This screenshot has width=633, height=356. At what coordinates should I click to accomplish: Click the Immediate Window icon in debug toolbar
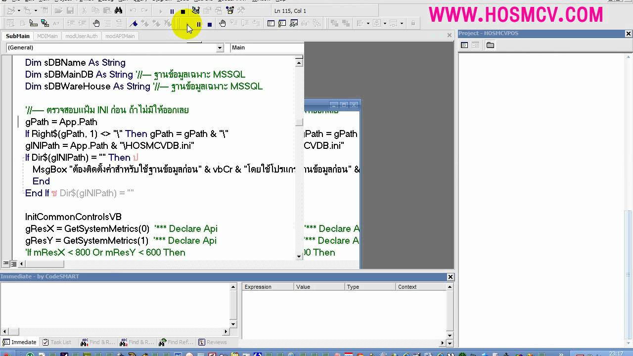pos(282,23)
